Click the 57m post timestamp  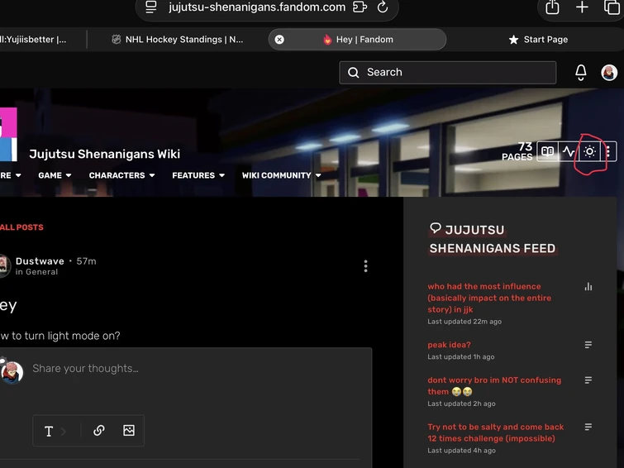tap(86, 261)
